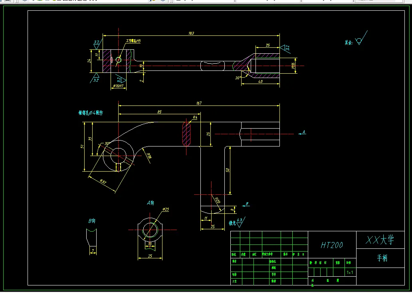The image size is (412, 293).
Task: Click the 工艺螺孔M5 leader note
Action: pyautogui.click(x=133, y=41)
